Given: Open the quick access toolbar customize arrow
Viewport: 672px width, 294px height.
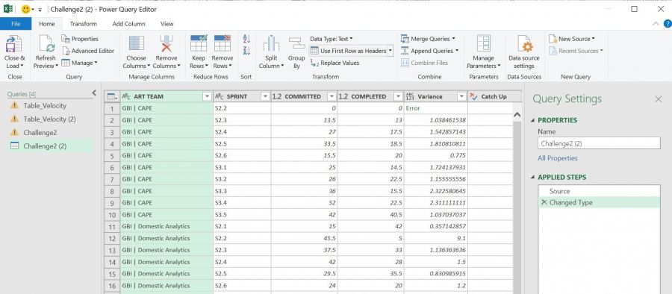Looking at the screenshot, I should (x=40, y=10).
